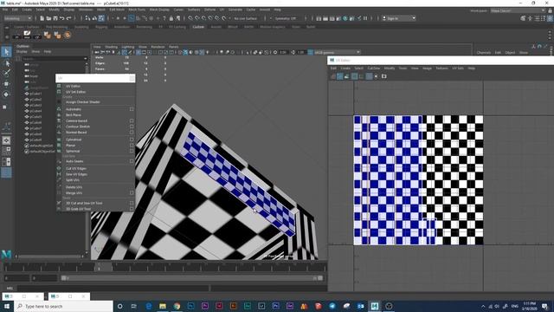Click the Redo arrow icon

tap(69, 18)
